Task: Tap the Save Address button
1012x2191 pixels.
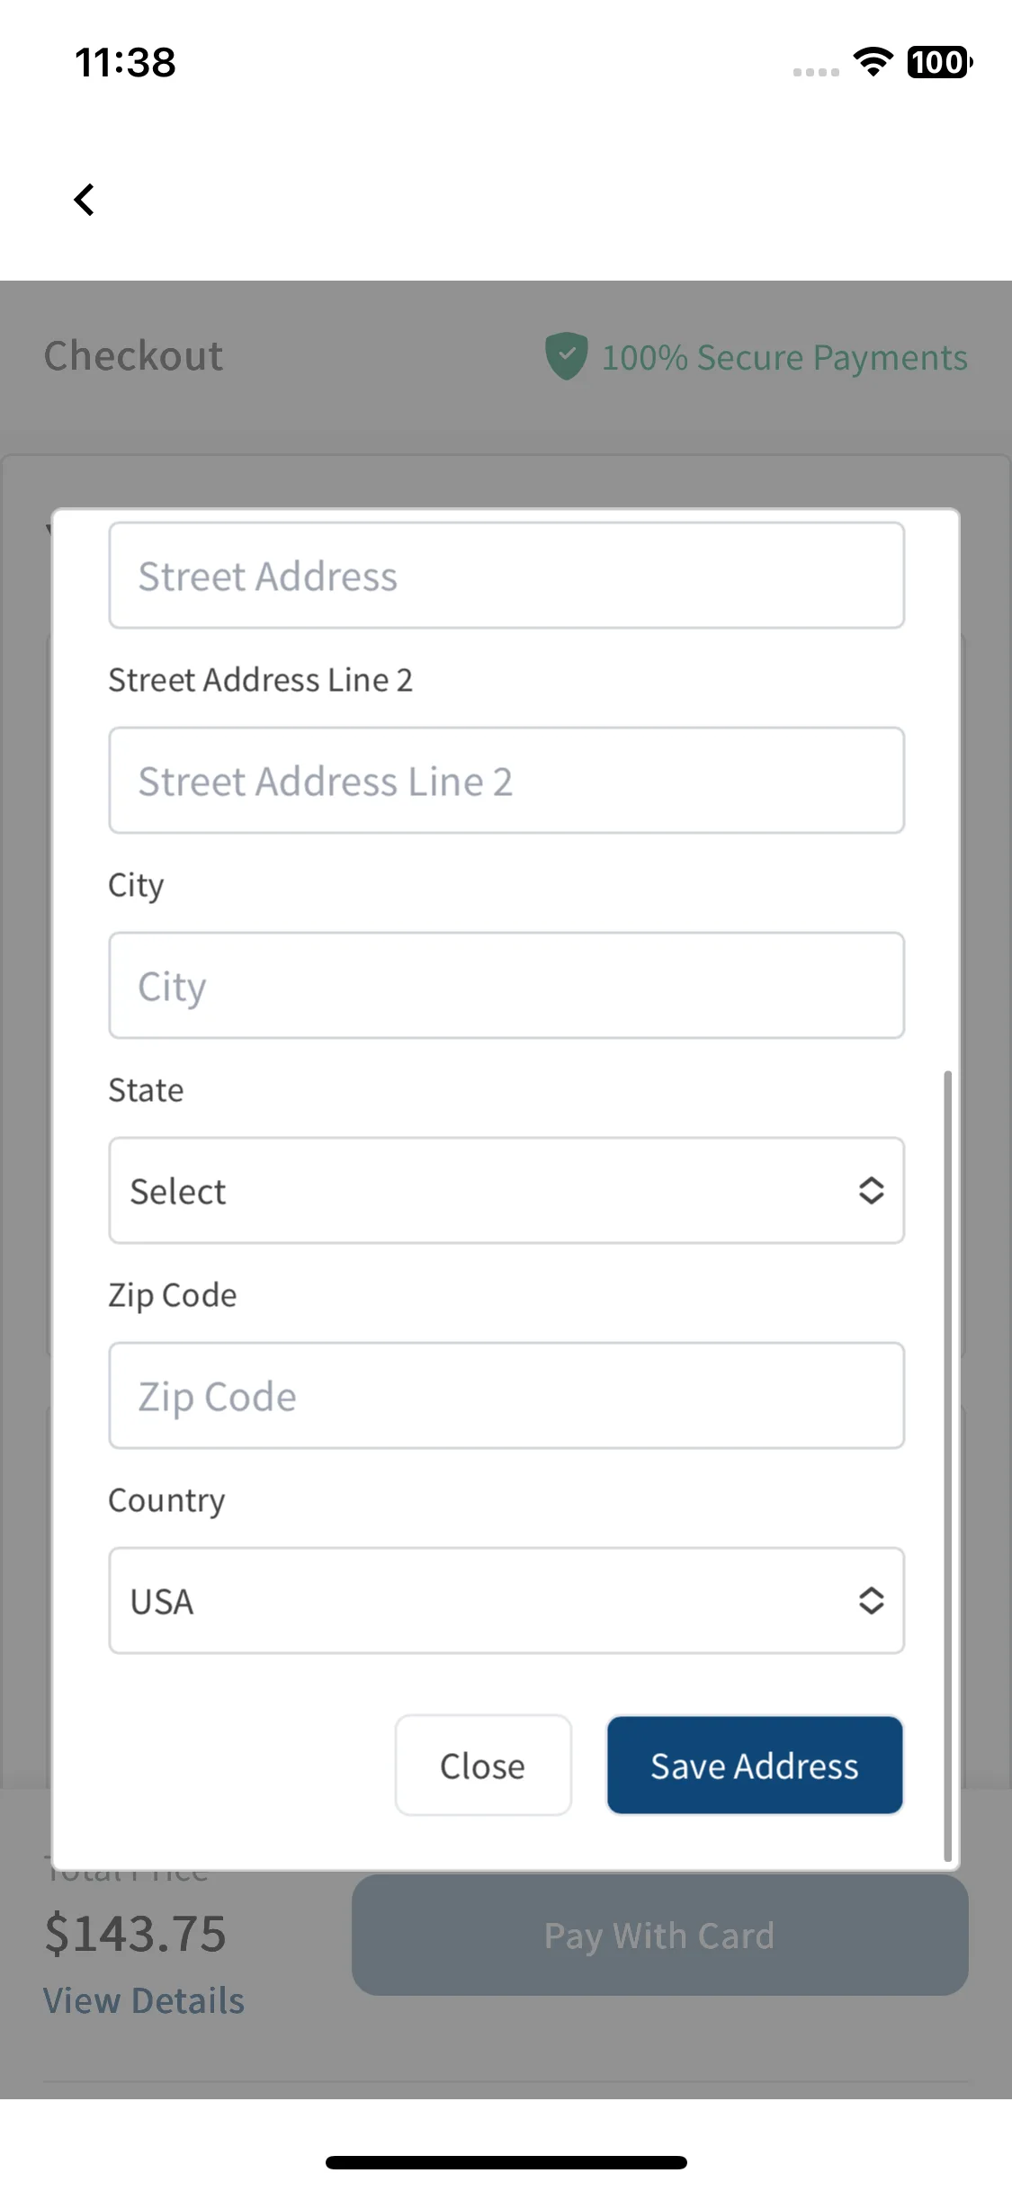Action: [x=755, y=1766]
